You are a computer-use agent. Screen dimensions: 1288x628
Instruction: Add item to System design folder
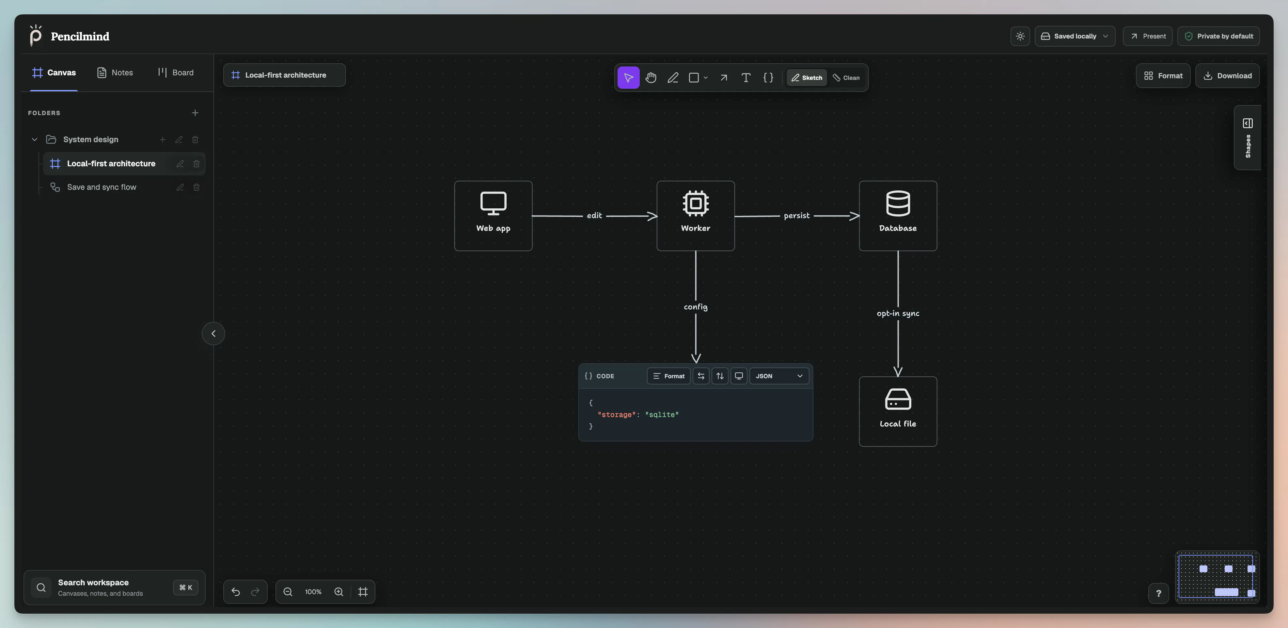(x=163, y=139)
